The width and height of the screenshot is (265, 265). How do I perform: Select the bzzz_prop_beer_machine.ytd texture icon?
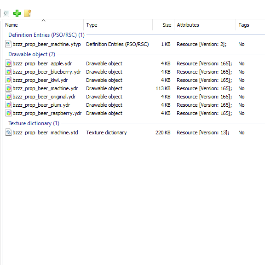click(x=8, y=132)
